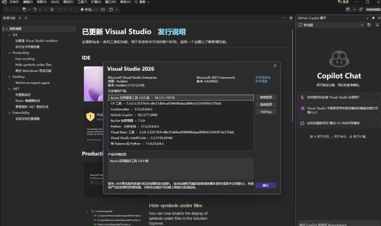The width and height of the screenshot is (381, 226).
Task: Click the system info button in about dialog
Action: [x=266, y=104]
